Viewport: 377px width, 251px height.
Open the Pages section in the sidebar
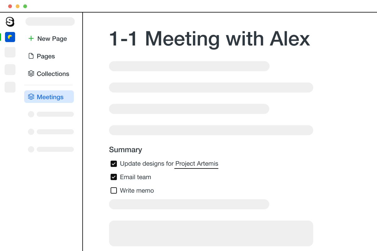pyautogui.click(x=46, y=56)
